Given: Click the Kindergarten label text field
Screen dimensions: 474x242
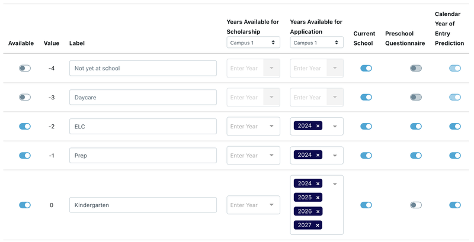Looking at the screenshot, I should [143, 205].
